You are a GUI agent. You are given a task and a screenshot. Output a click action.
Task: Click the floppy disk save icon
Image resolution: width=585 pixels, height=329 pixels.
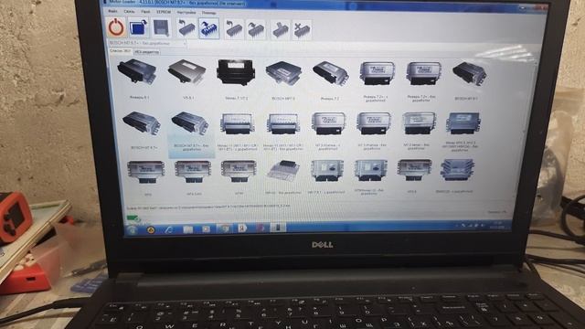click(161, 28)
